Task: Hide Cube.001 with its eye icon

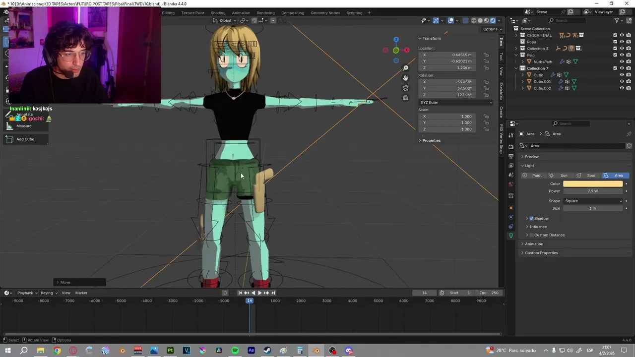Action: 622,81
